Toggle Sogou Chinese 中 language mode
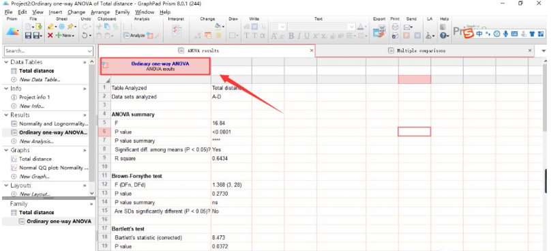551x251 pixels. (x=479, y=33)
